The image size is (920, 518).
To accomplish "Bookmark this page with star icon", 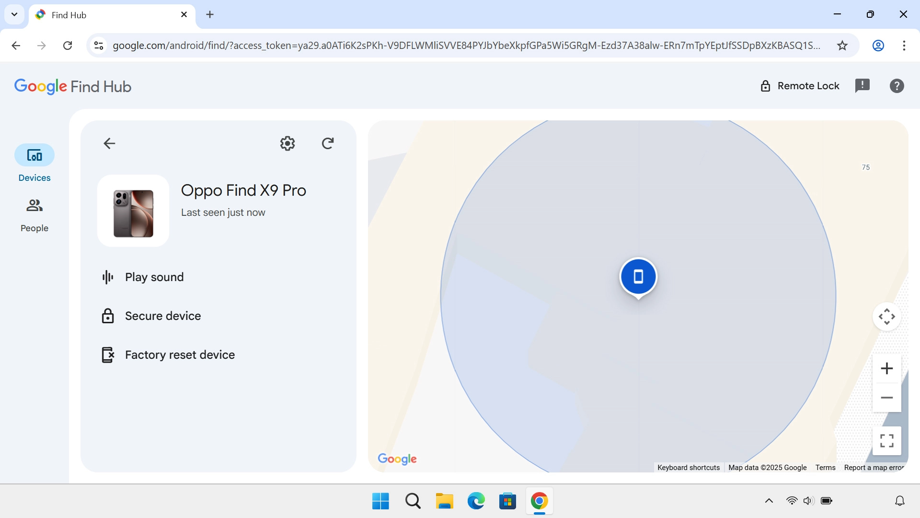I will coord(842,46).
